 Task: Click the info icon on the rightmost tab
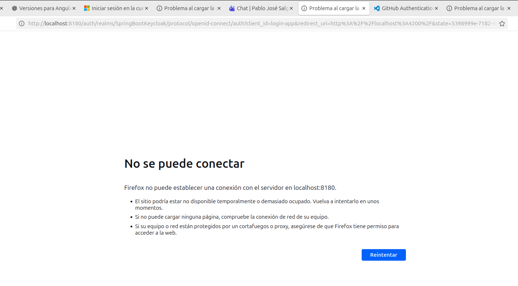point(449,8)
